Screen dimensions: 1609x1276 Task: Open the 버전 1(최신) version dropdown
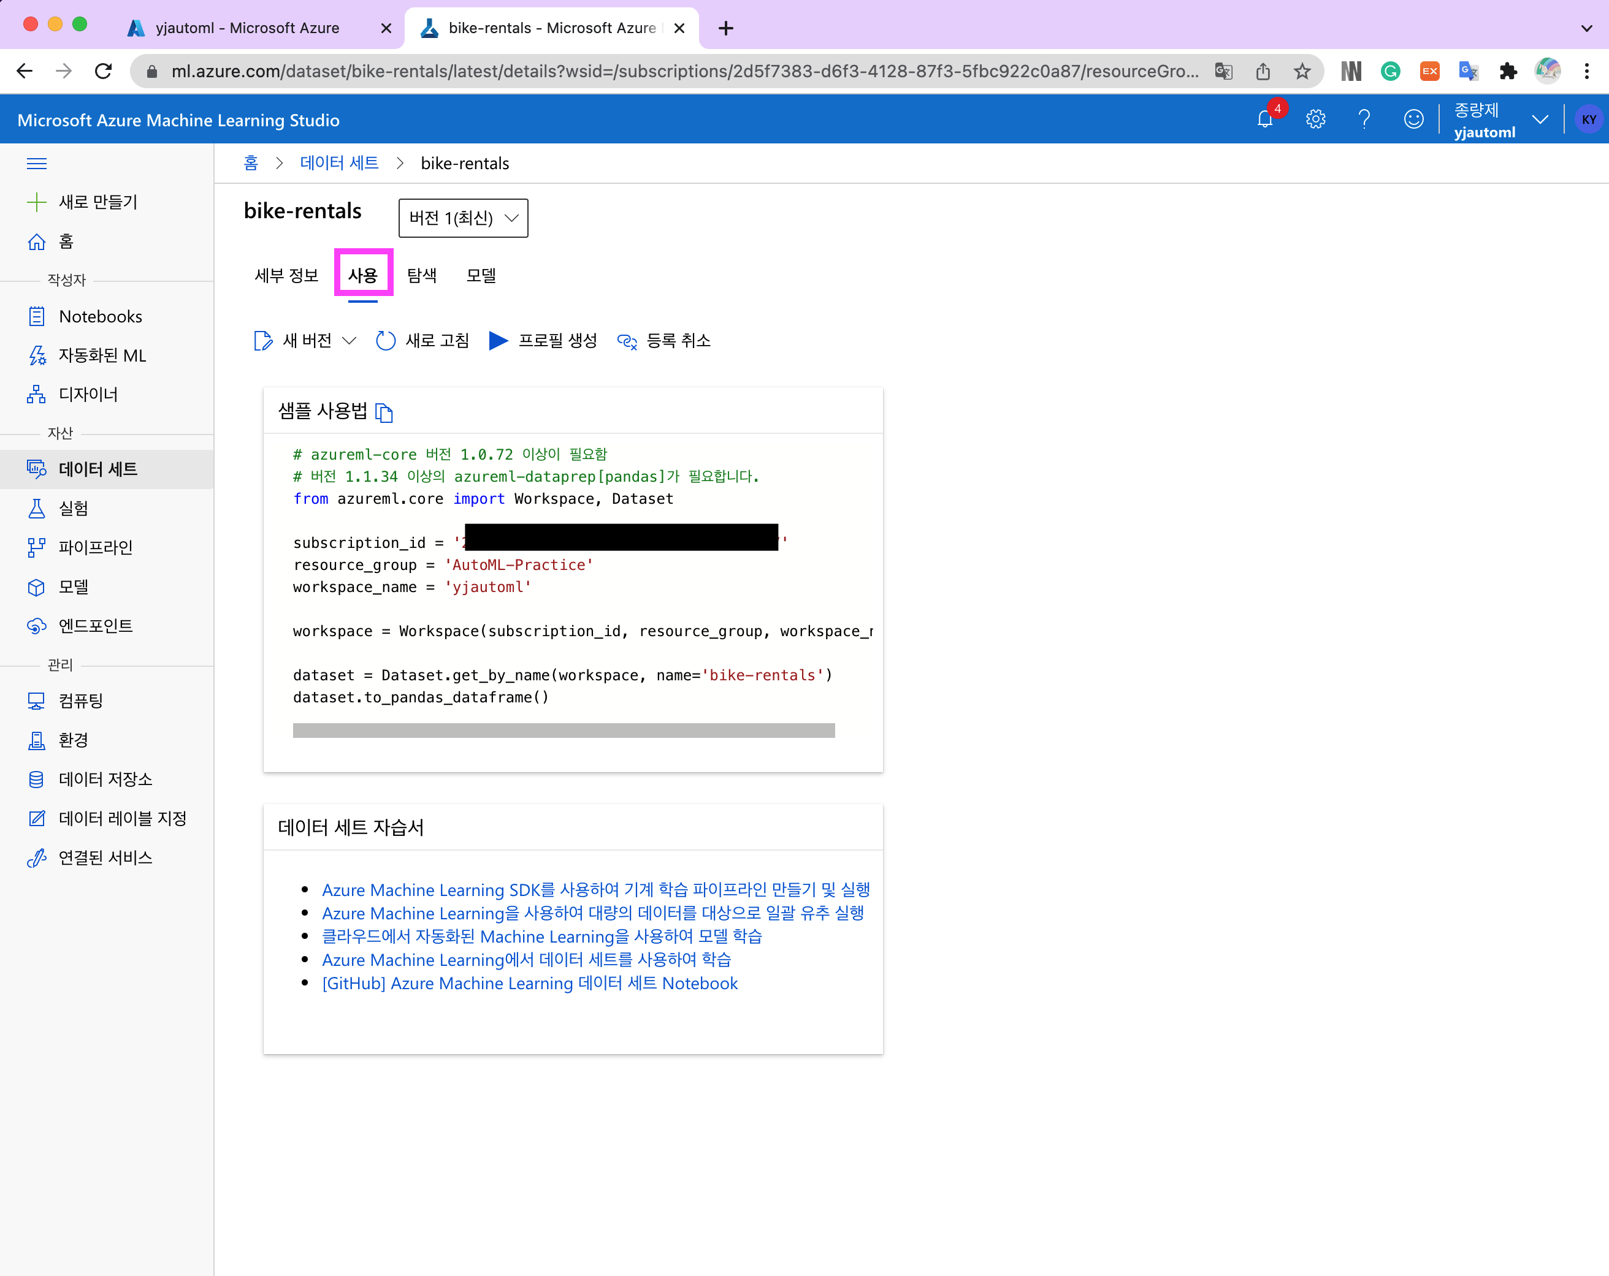pos(463,218)
